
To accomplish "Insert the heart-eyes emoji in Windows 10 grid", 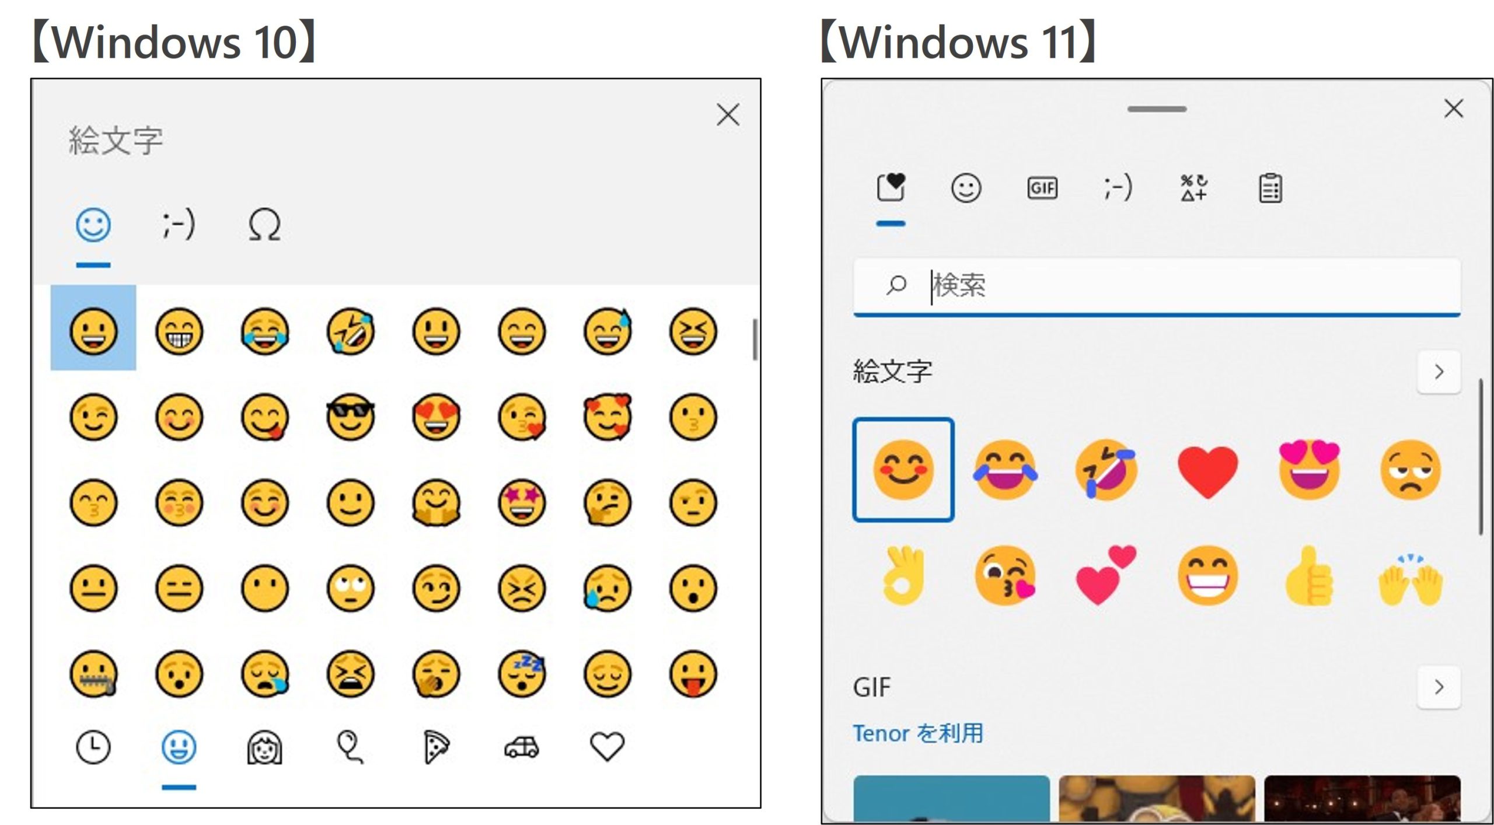I will [x=436, y=417].
